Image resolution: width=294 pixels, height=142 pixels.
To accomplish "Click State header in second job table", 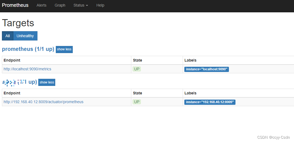I will (x=138, y=93).
